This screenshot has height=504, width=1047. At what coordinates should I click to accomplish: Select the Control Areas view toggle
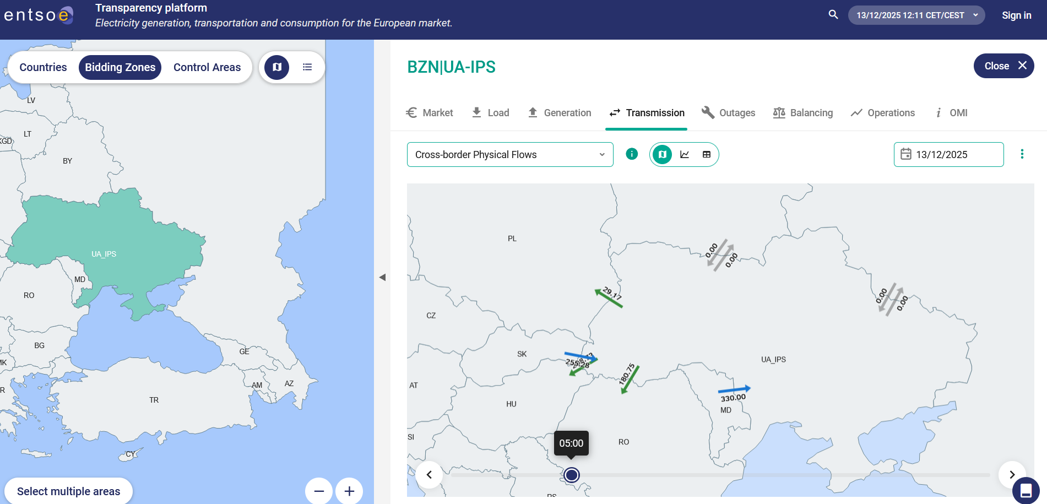click(x=207, y=67)
